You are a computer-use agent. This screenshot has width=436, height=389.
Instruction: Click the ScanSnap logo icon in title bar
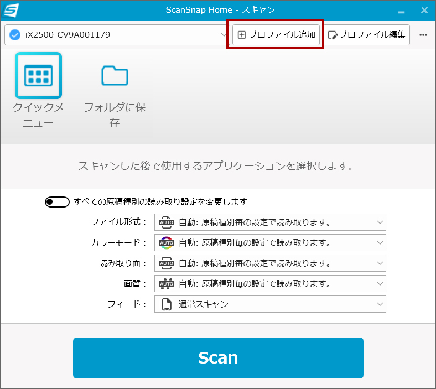coord(11,11)
